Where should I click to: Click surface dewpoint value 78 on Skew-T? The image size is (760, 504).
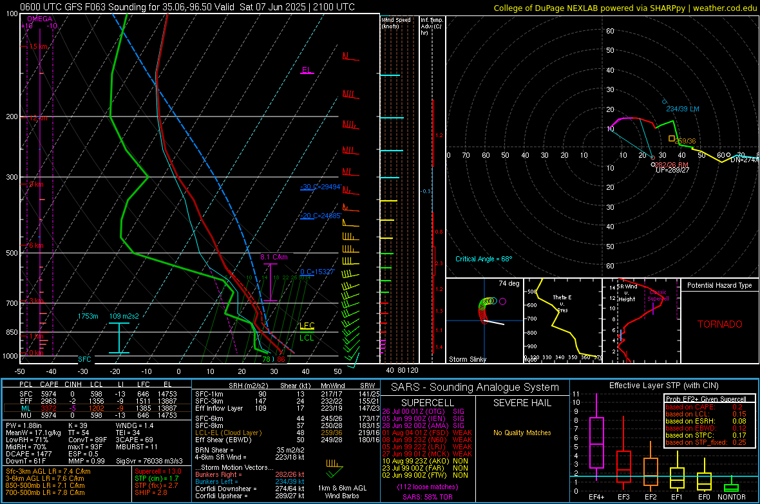266,359
